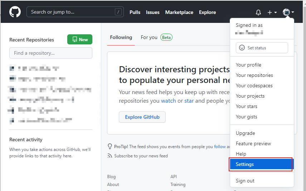
Task: Click the ProTip lightbulb icon
Action: pyautogui.click(x=110, y=146)
